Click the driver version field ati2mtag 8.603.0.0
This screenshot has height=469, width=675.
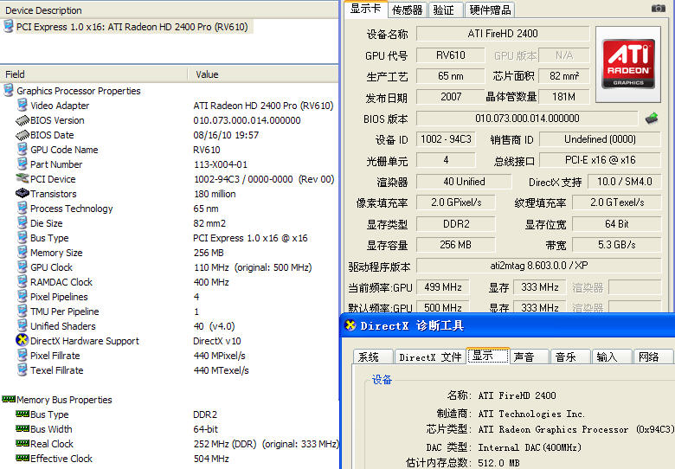click(538, 266)
